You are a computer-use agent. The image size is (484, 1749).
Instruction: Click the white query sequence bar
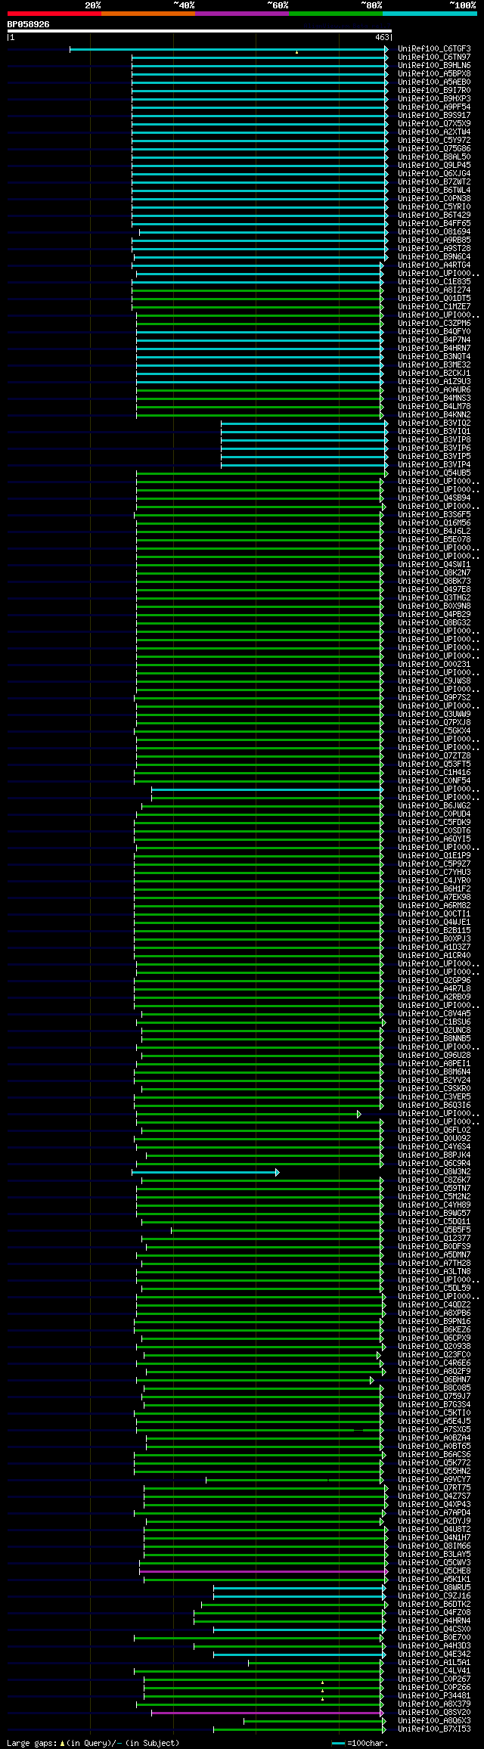point(199,31)
